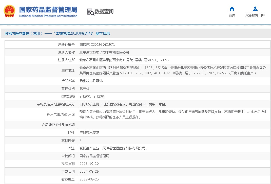This screenshot has width=271, height=184.
Task: Click the 备注 label
Action: tap(71, 148)
